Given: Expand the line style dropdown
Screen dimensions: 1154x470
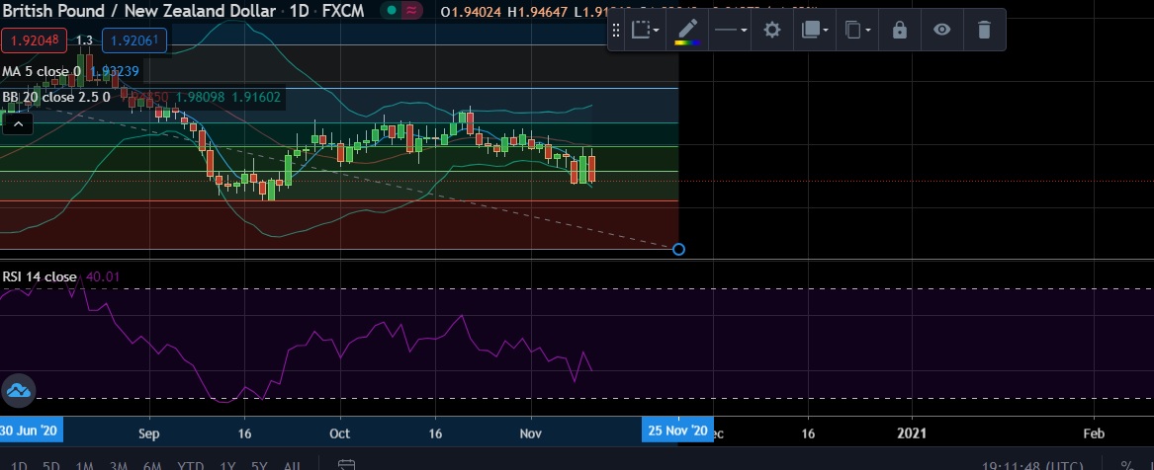Looking at the screenshot, I should (730, 31).
